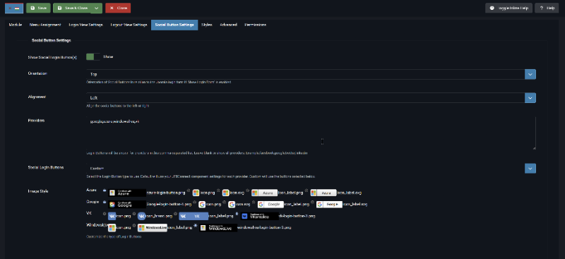Click the Image Style field label

(x=38, y=191)
